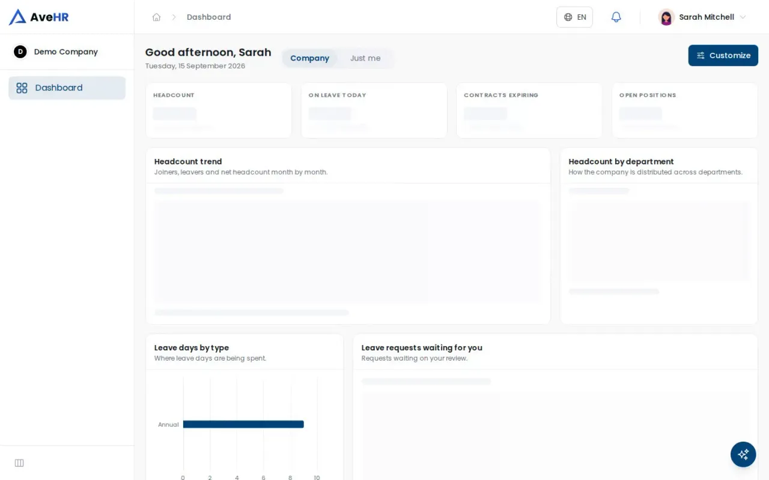This screenshot has width=769, height=480.
Task: Open the sparkle AI assistant button
Action: point(743,454)
